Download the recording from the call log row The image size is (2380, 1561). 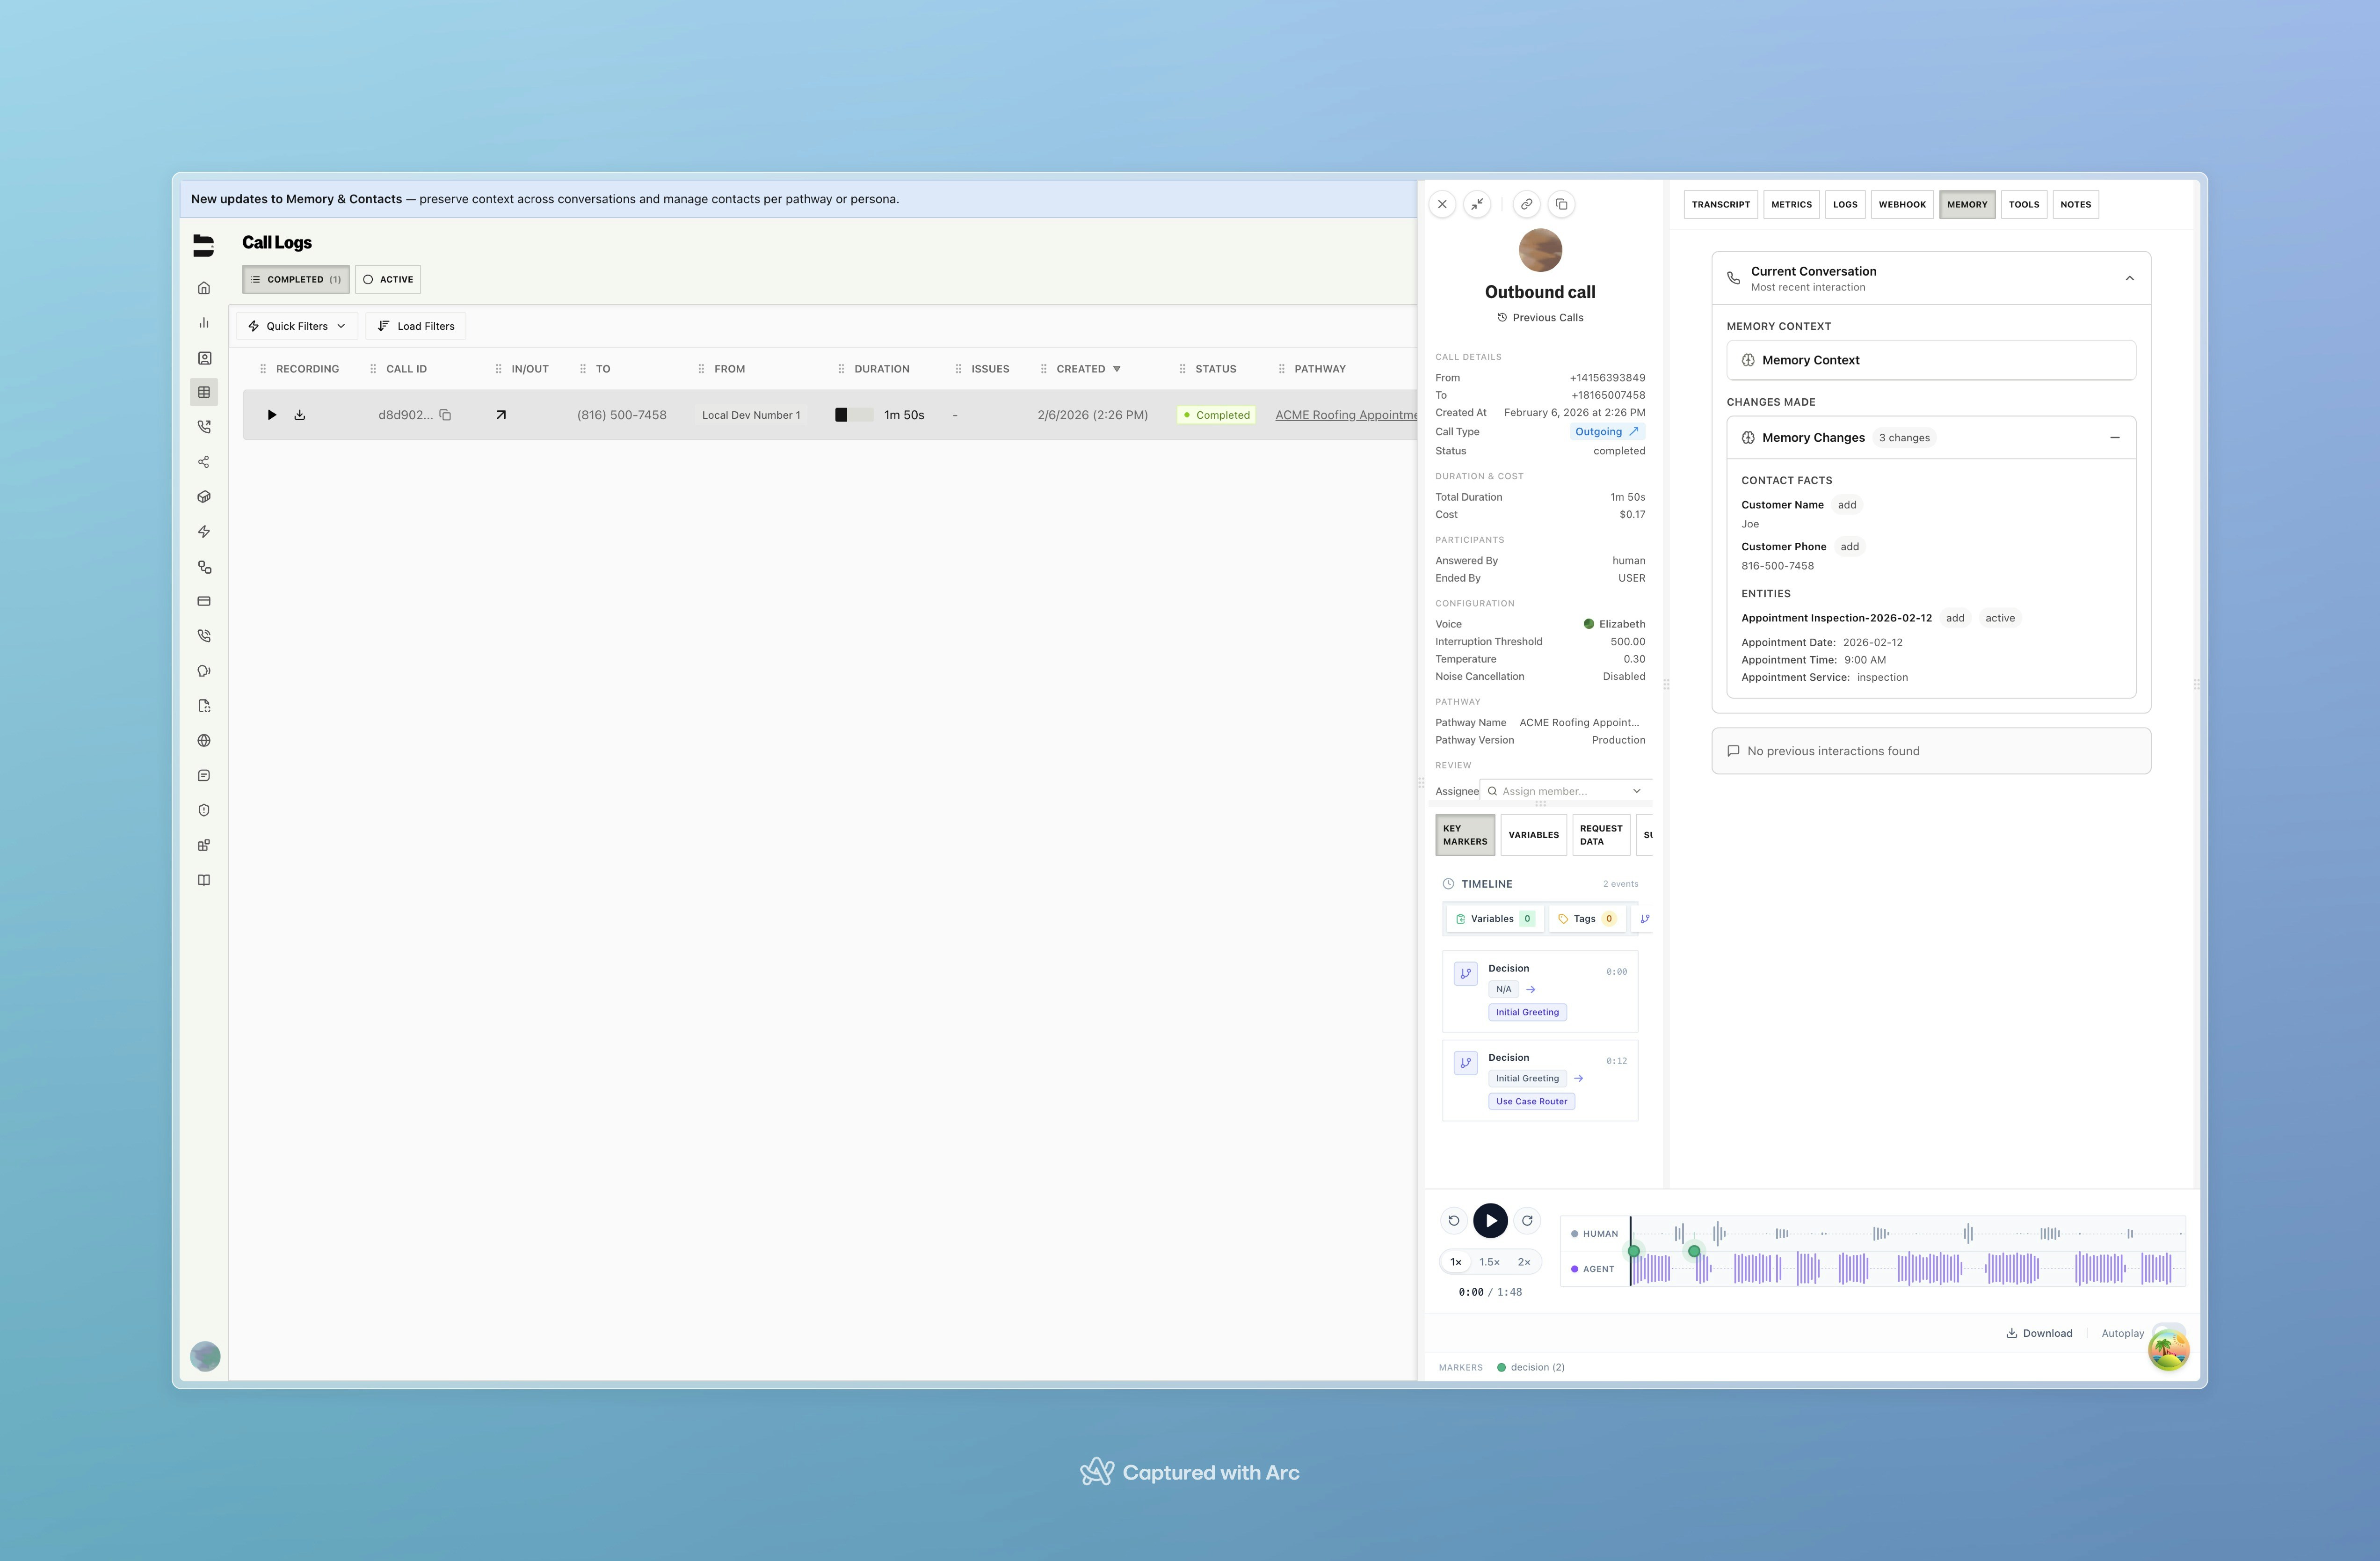point(300,414)
